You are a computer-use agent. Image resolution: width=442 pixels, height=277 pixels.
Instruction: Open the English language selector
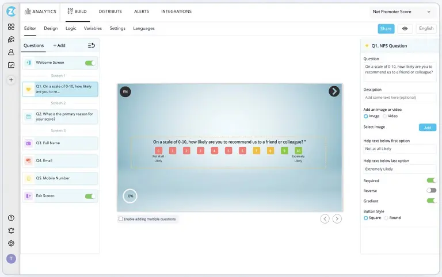click(x=426, y=29)
